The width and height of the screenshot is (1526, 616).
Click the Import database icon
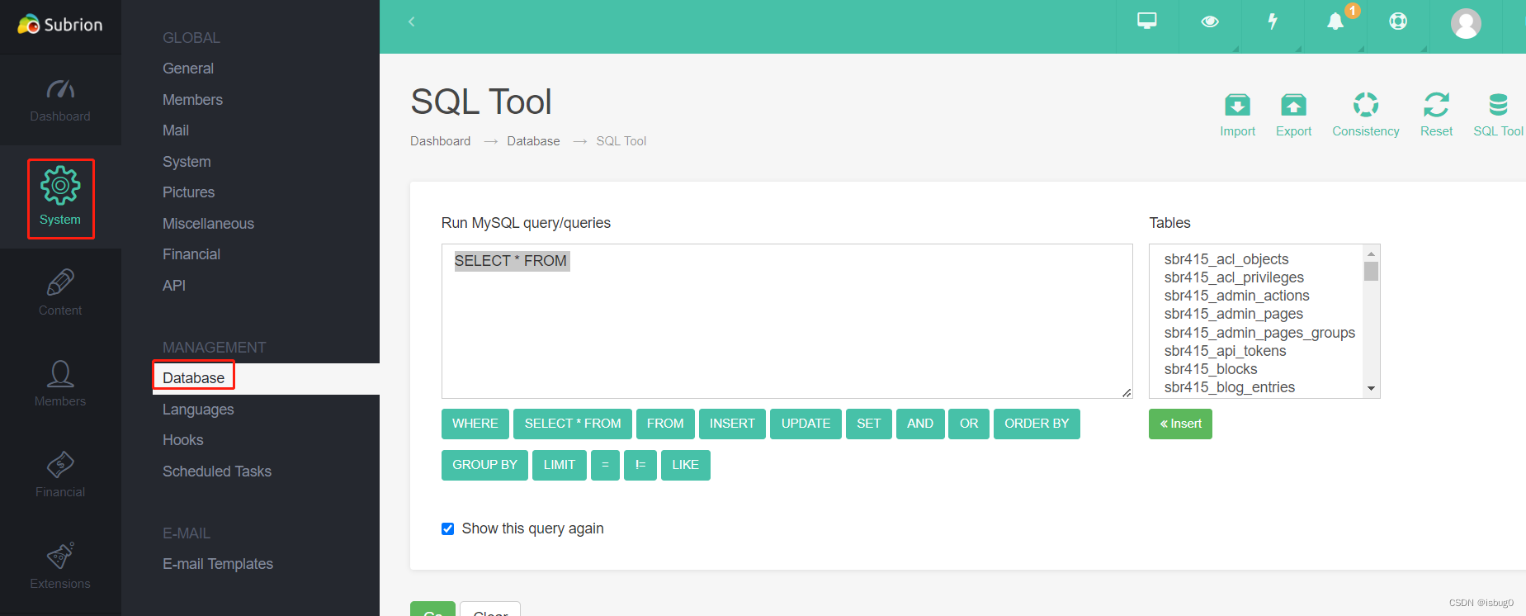click(x=1237, y=115)
